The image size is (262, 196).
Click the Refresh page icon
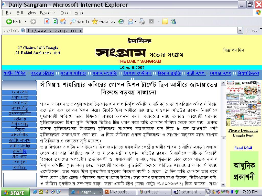tap(55, 21)
